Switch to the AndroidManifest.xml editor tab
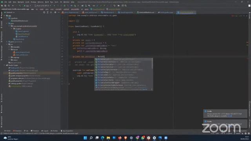251x141 pixels. [x=146, y=12]
